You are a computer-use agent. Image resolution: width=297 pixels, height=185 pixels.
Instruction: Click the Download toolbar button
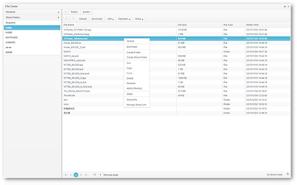[x=97, y=19]
